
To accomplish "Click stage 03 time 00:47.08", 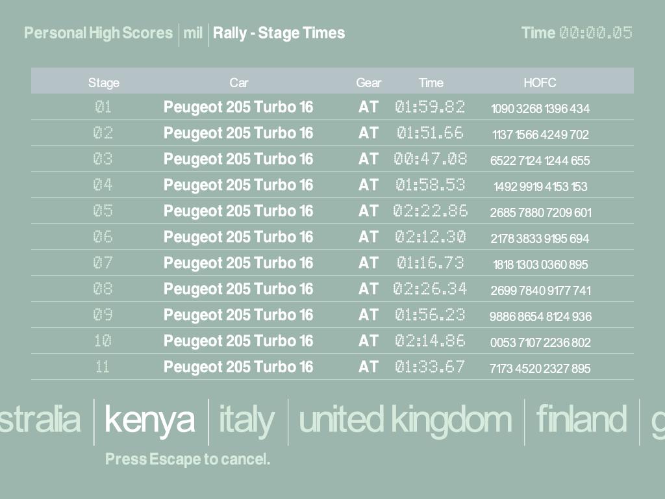I will (430, 159).
